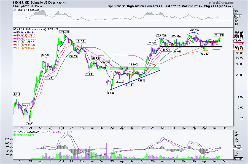Screen dimensions: 248x164
Task: Click the 62395 volume tag at lower right
Action: pos(238,159)
